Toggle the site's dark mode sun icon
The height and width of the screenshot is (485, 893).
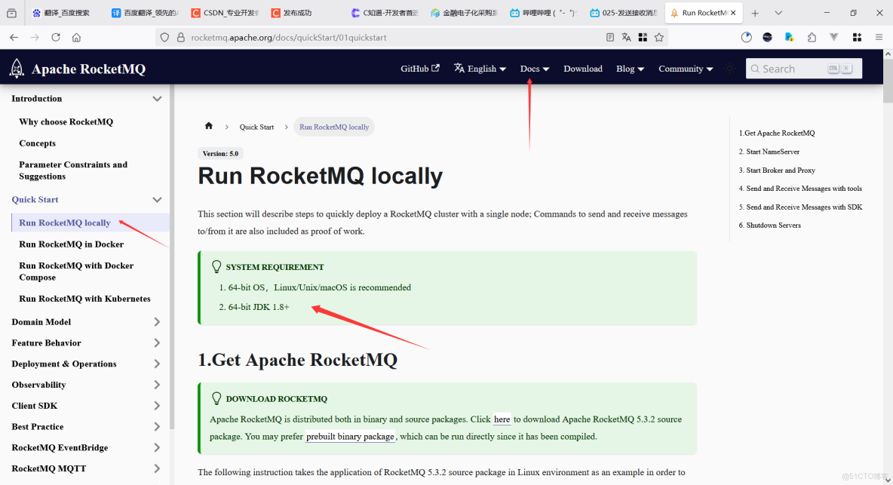pyautogui.click(x=729, y=68)
